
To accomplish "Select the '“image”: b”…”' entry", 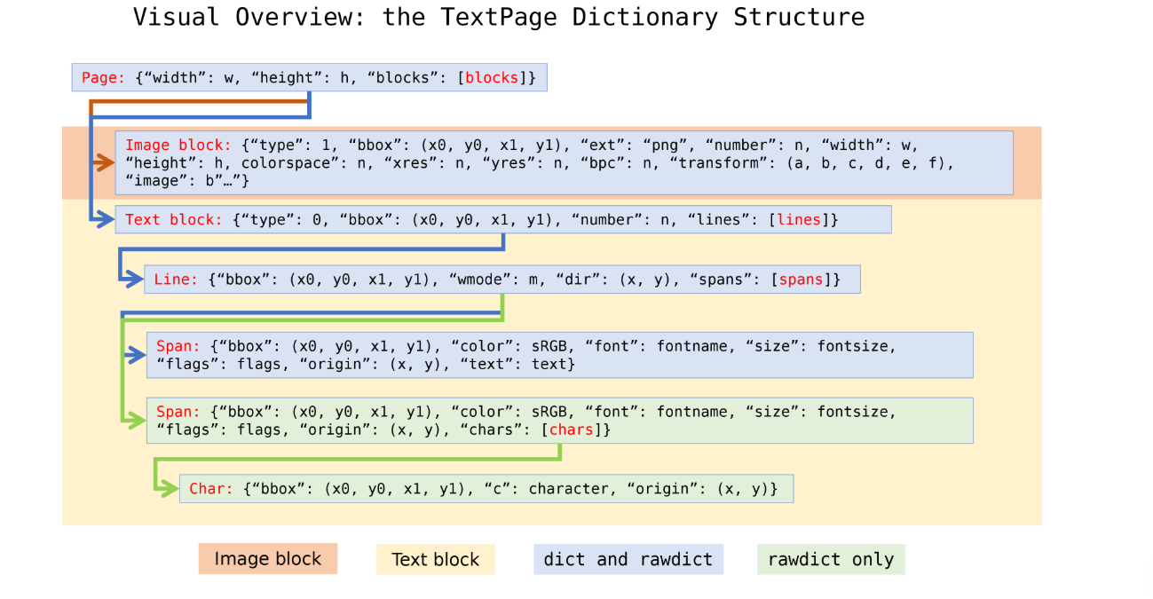I will 183,181.
